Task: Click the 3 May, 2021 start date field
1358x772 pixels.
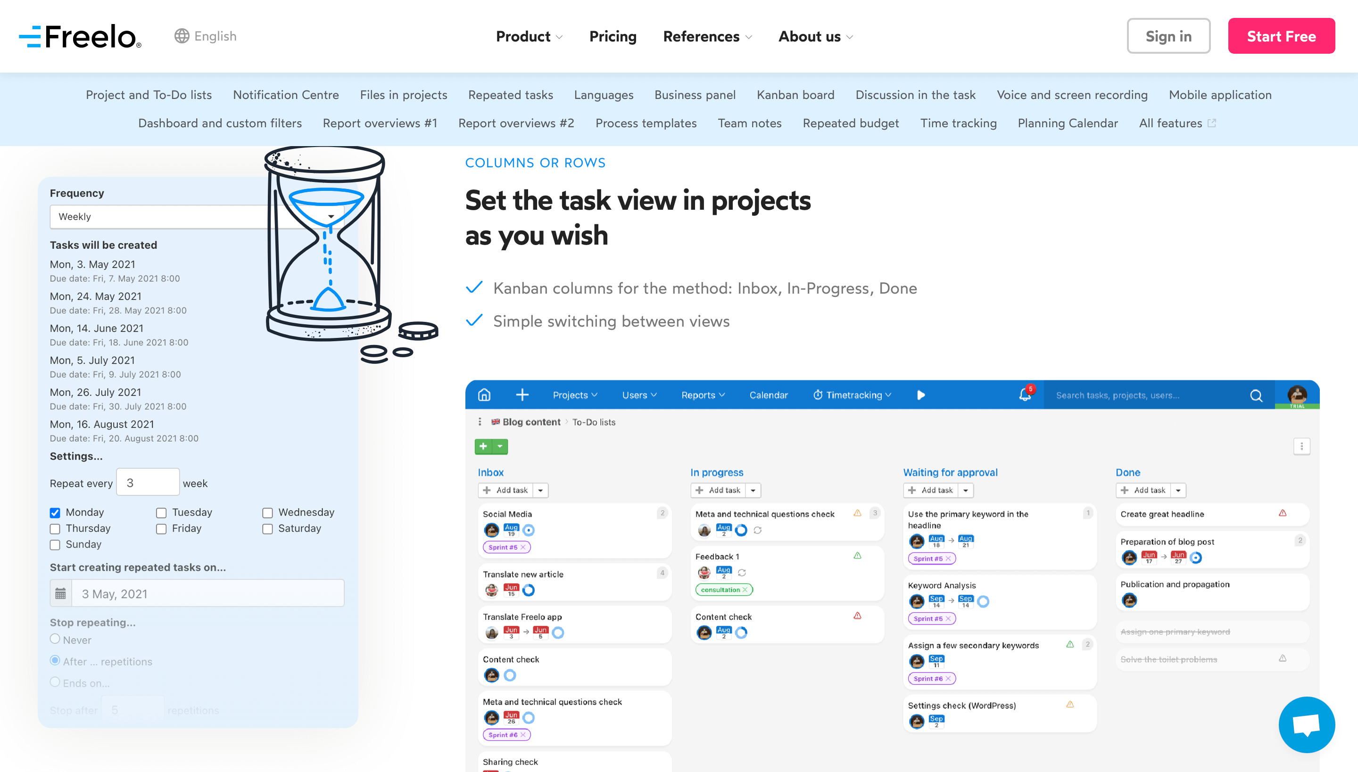Action: click(x=208, y=593)
